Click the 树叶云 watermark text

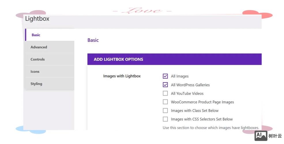point(275,136)
